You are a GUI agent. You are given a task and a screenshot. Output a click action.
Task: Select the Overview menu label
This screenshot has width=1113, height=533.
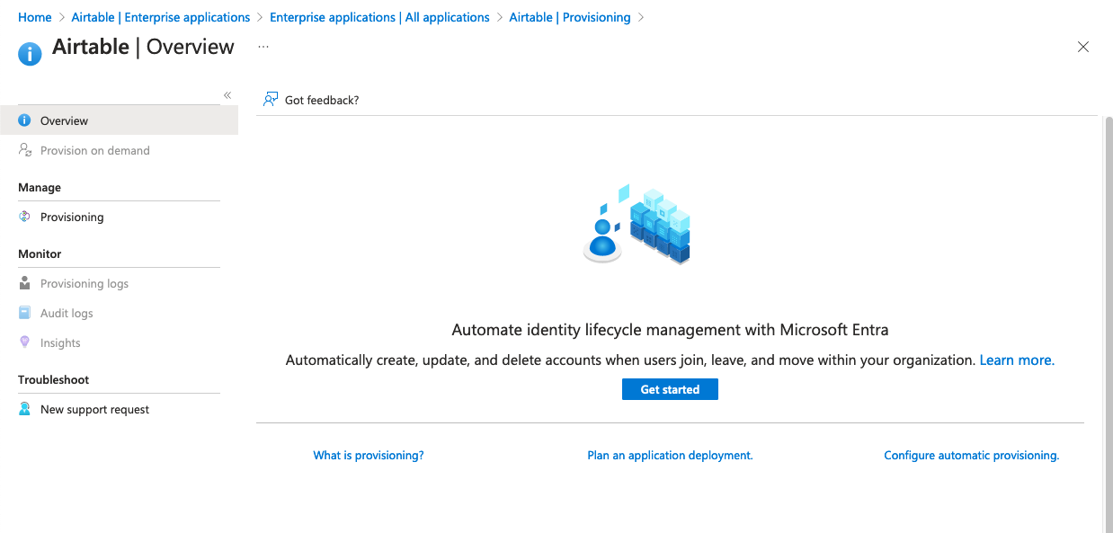click(64, 120)
